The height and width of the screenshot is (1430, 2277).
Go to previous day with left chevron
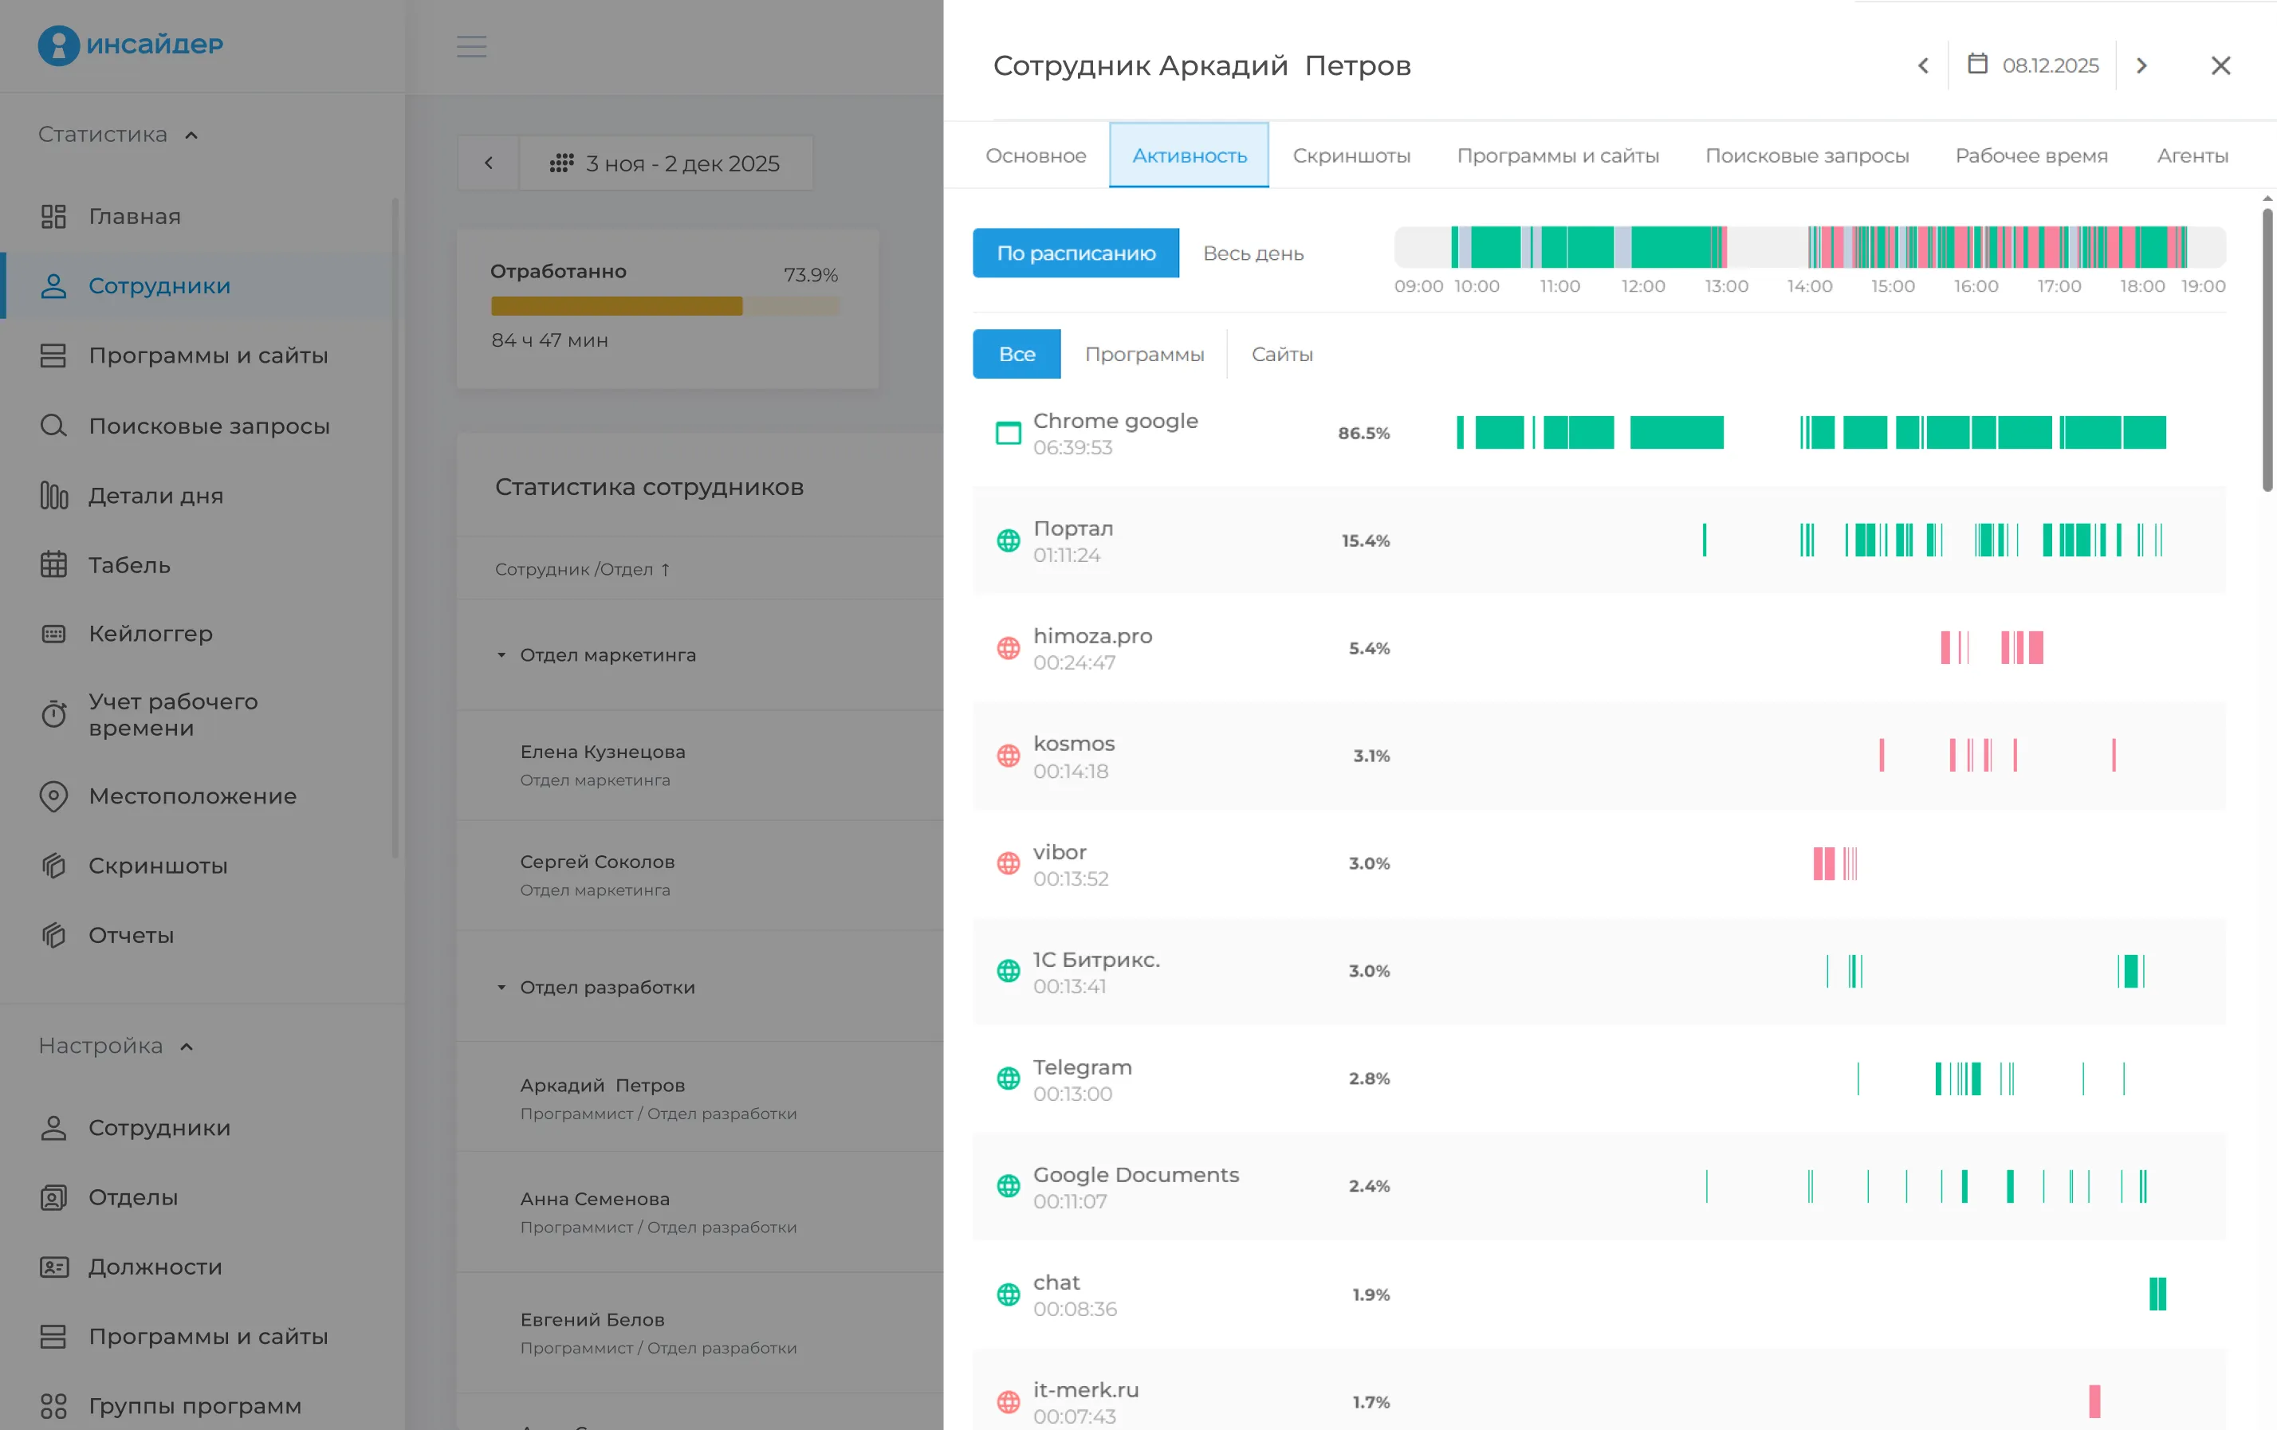click(x=1922, y=65)
